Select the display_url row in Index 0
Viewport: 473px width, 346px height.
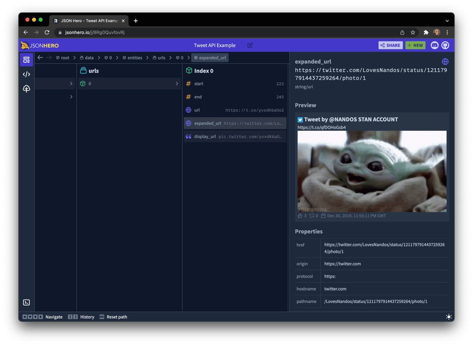(235, 137)
